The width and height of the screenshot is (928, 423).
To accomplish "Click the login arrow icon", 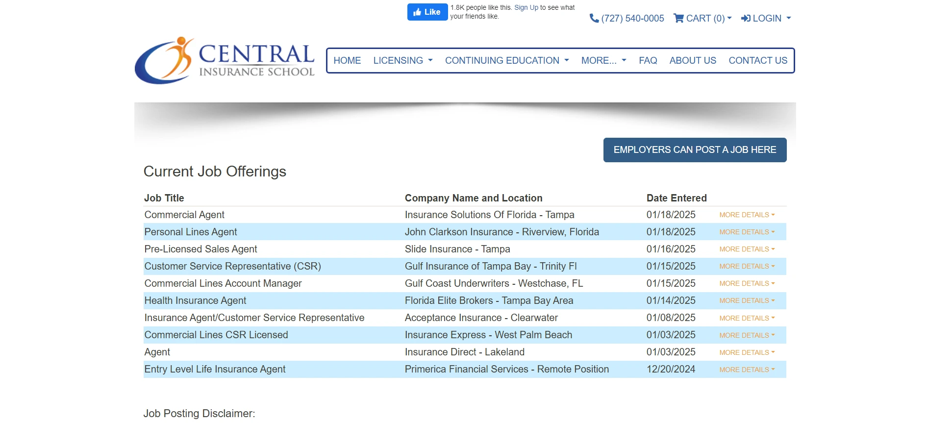I will pyautogui.click(x=746, y=18).
